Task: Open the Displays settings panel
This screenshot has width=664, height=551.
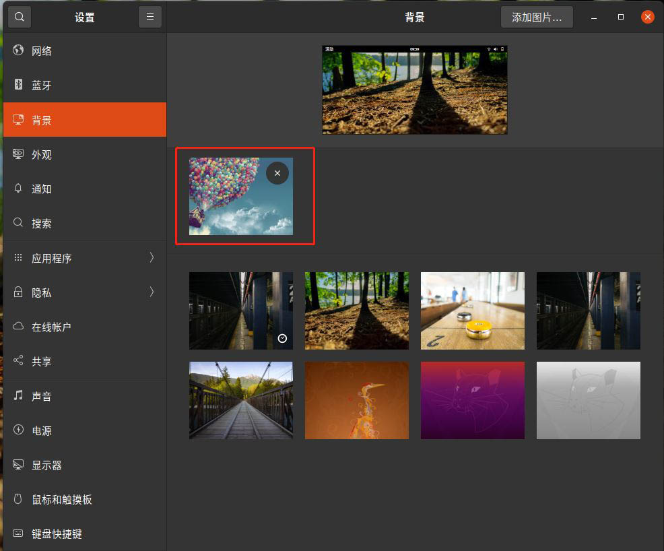Action: tap(46, 465)
